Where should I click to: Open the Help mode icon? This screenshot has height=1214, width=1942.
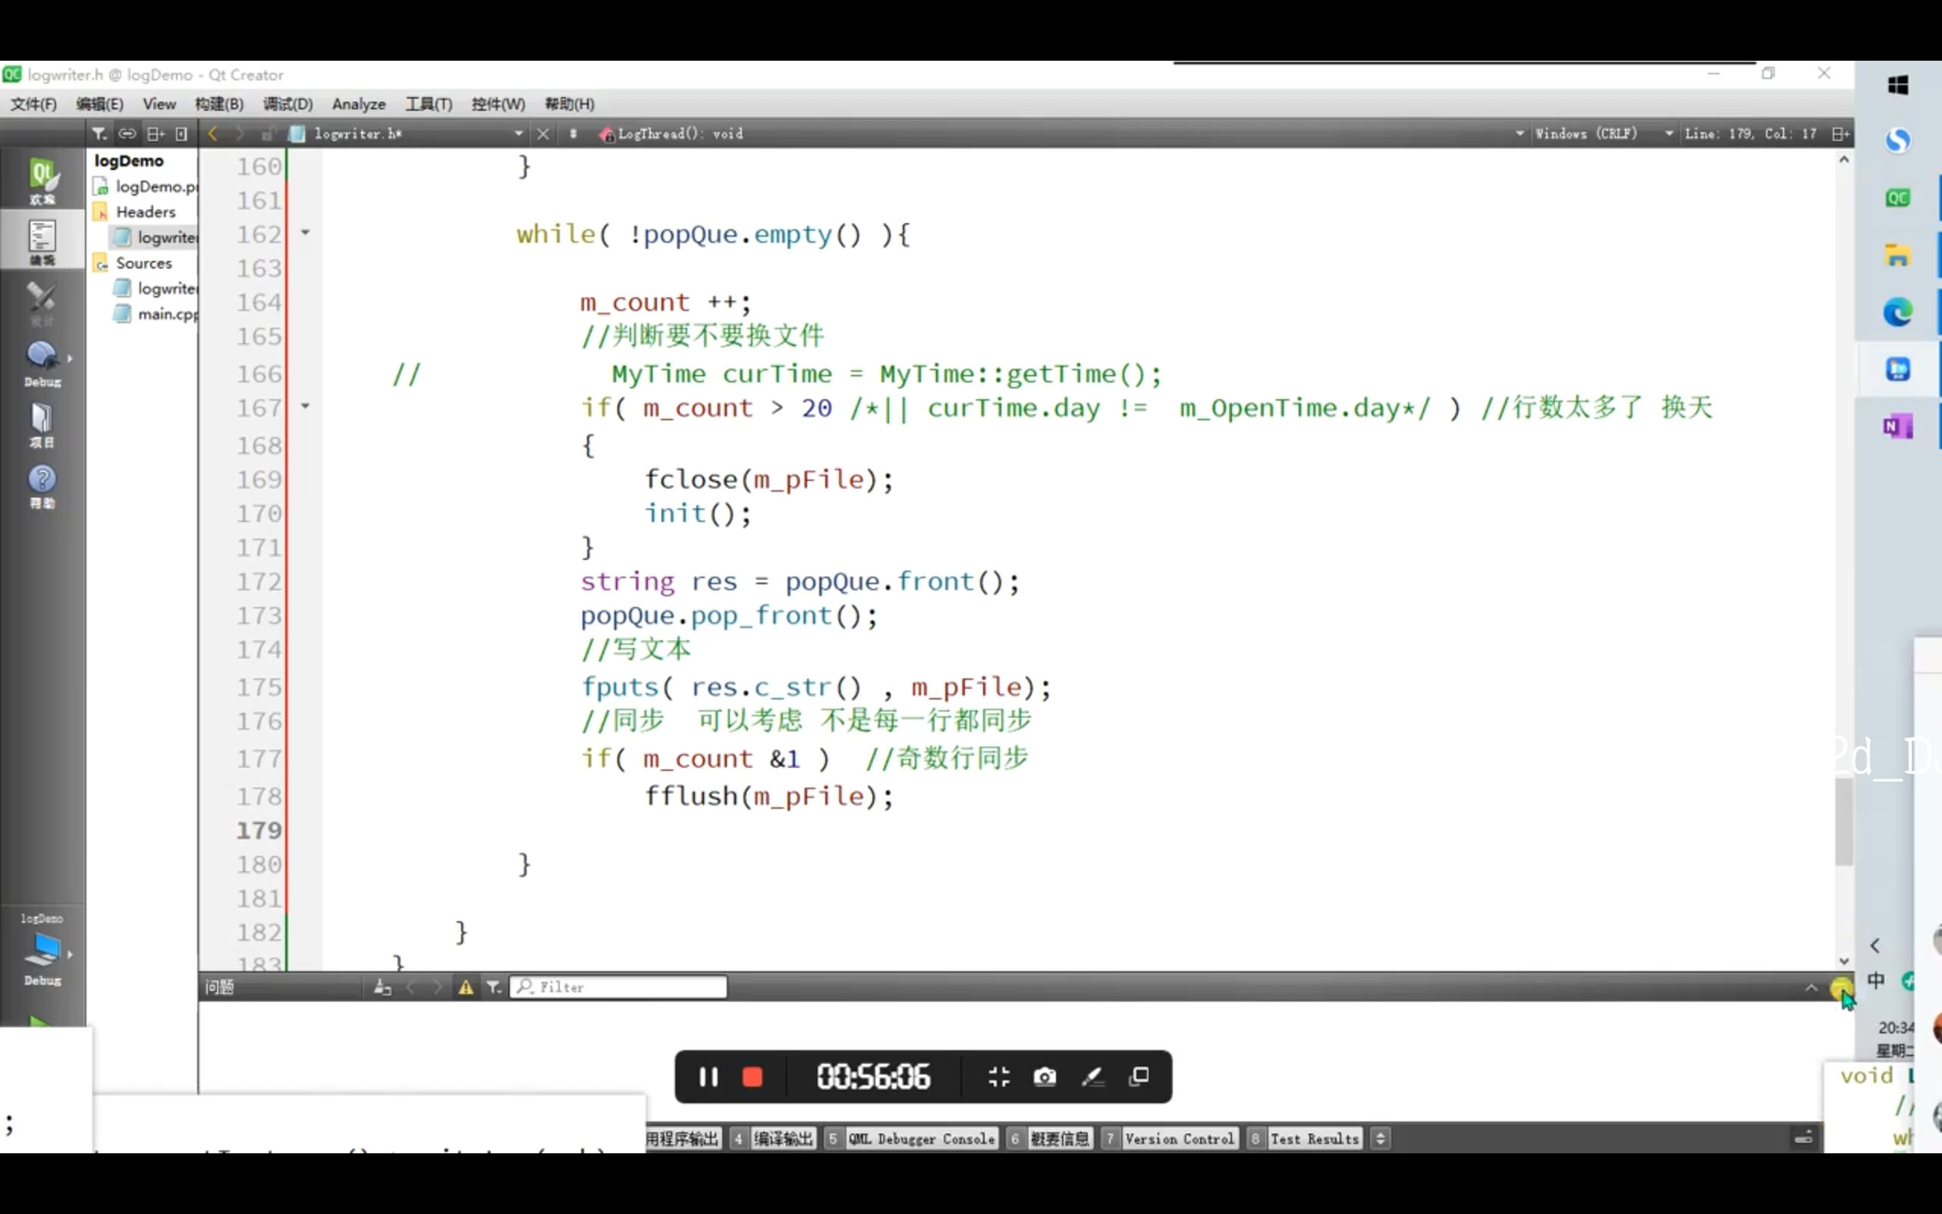(x=42, y=486)
